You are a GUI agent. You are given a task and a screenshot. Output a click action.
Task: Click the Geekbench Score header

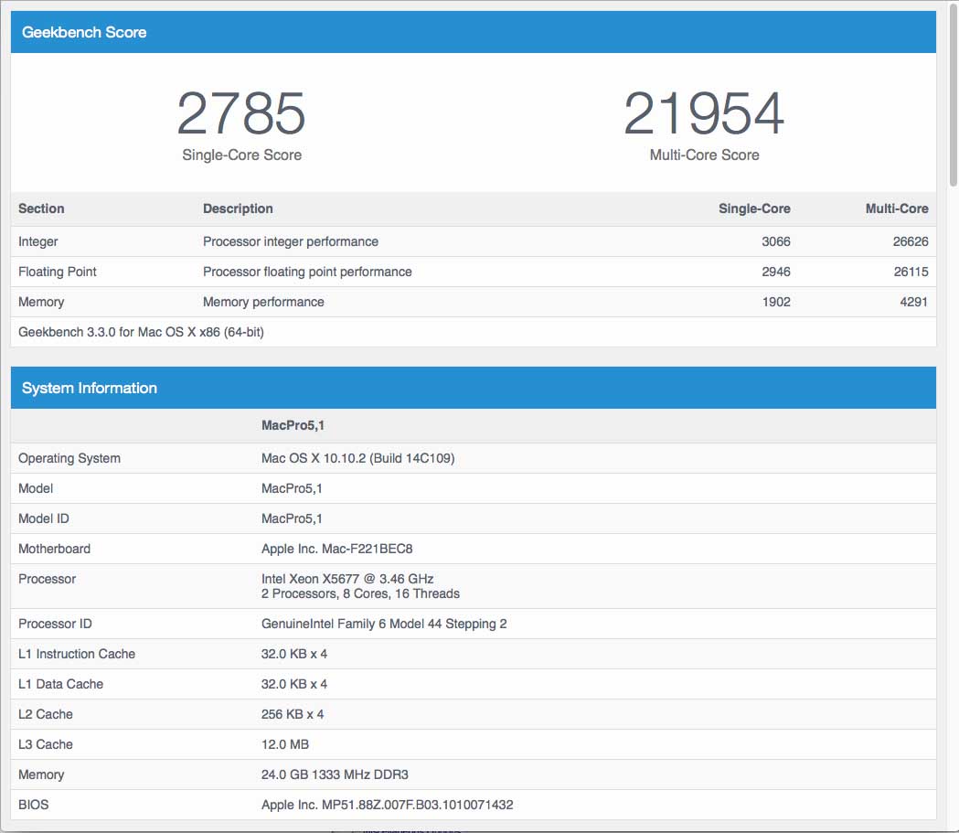[x=474, y=32]
